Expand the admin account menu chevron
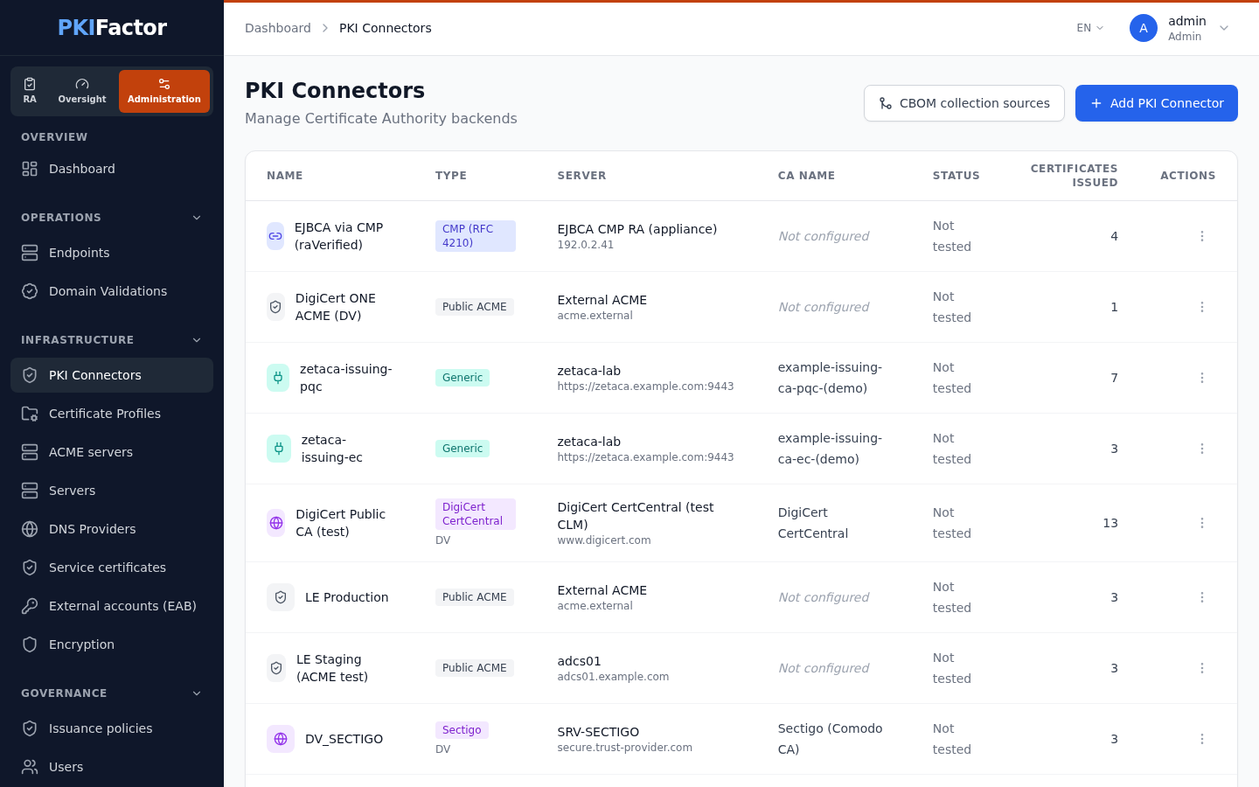This screenshot has width=1259, height=787. [x=1224, y=28]
